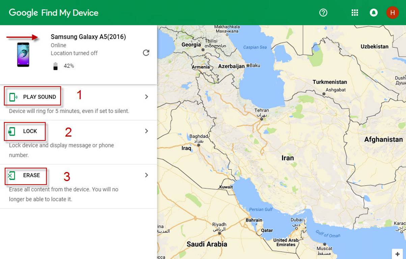Viewport: 406px width, 259px height.
Task: Expand the Play Sound option chevron
Action: click(146, 97)
